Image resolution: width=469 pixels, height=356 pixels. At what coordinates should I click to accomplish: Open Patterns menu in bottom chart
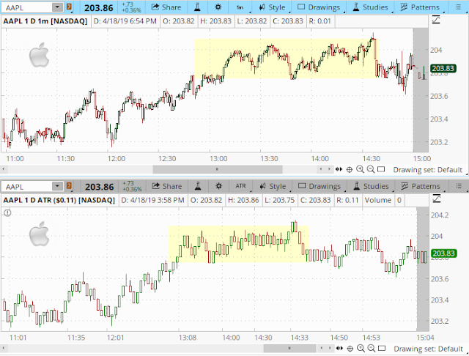tap(421, 187)
